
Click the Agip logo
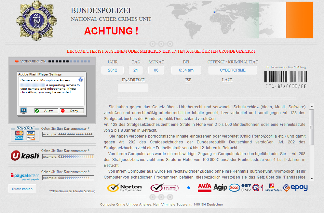pyautogui.click(x=220, y=187)
